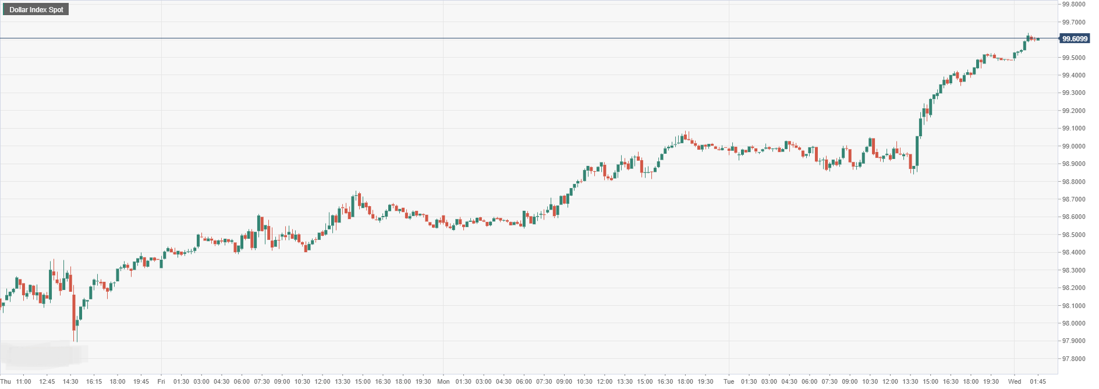Click the 99.0000 price axis label

pyautogui.click(x=1073, y=146)
